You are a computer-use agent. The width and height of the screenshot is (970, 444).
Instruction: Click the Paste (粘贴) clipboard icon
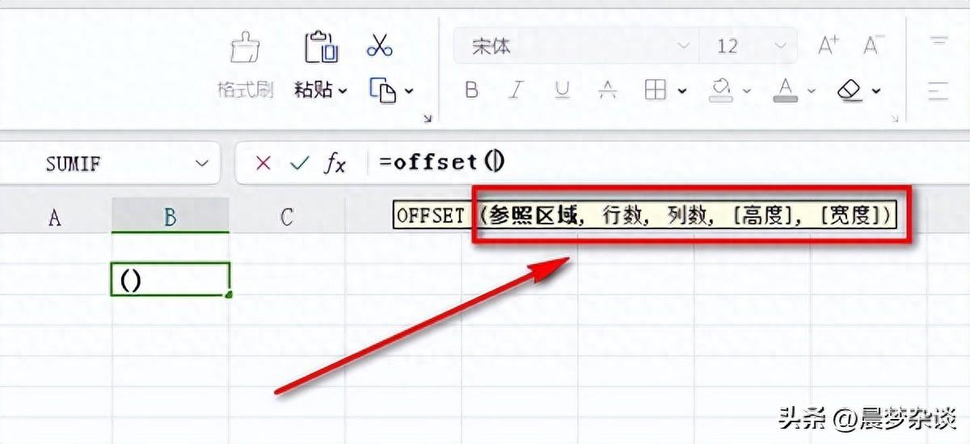321,46
